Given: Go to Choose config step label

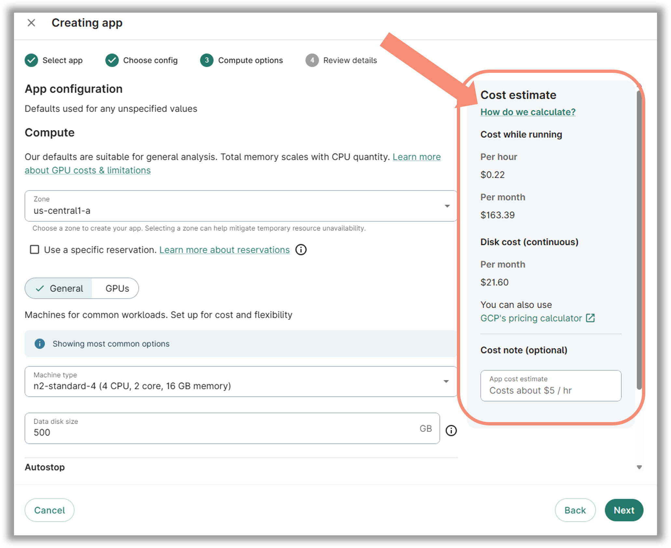Looking at the screenshot, I should point(150,60).
